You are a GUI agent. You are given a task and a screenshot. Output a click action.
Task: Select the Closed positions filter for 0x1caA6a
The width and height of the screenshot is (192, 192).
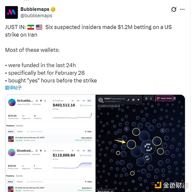coord(20,132)
